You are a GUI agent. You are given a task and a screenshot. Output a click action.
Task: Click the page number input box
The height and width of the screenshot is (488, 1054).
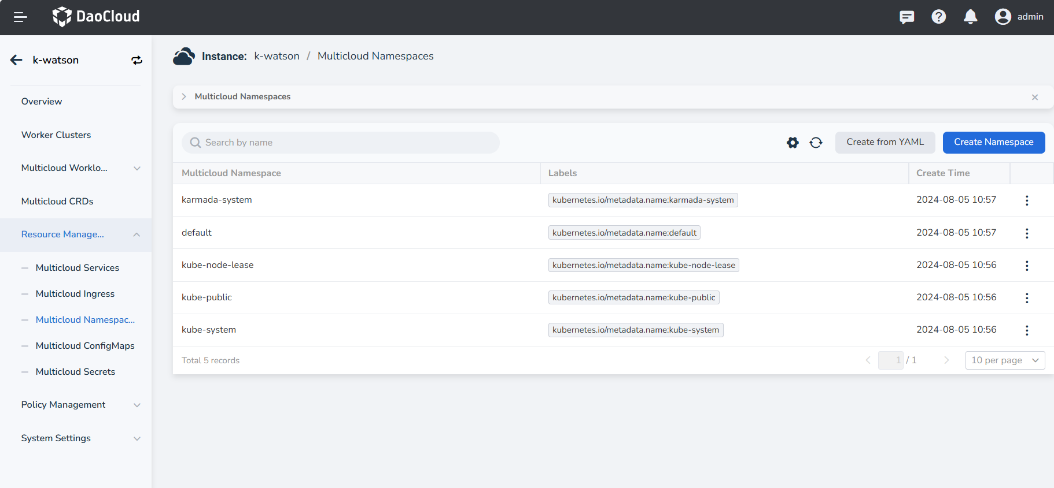click(890, 360)
